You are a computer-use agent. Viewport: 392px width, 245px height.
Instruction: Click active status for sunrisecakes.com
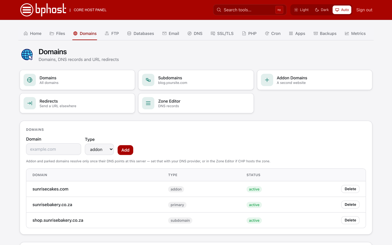(254, 189)
